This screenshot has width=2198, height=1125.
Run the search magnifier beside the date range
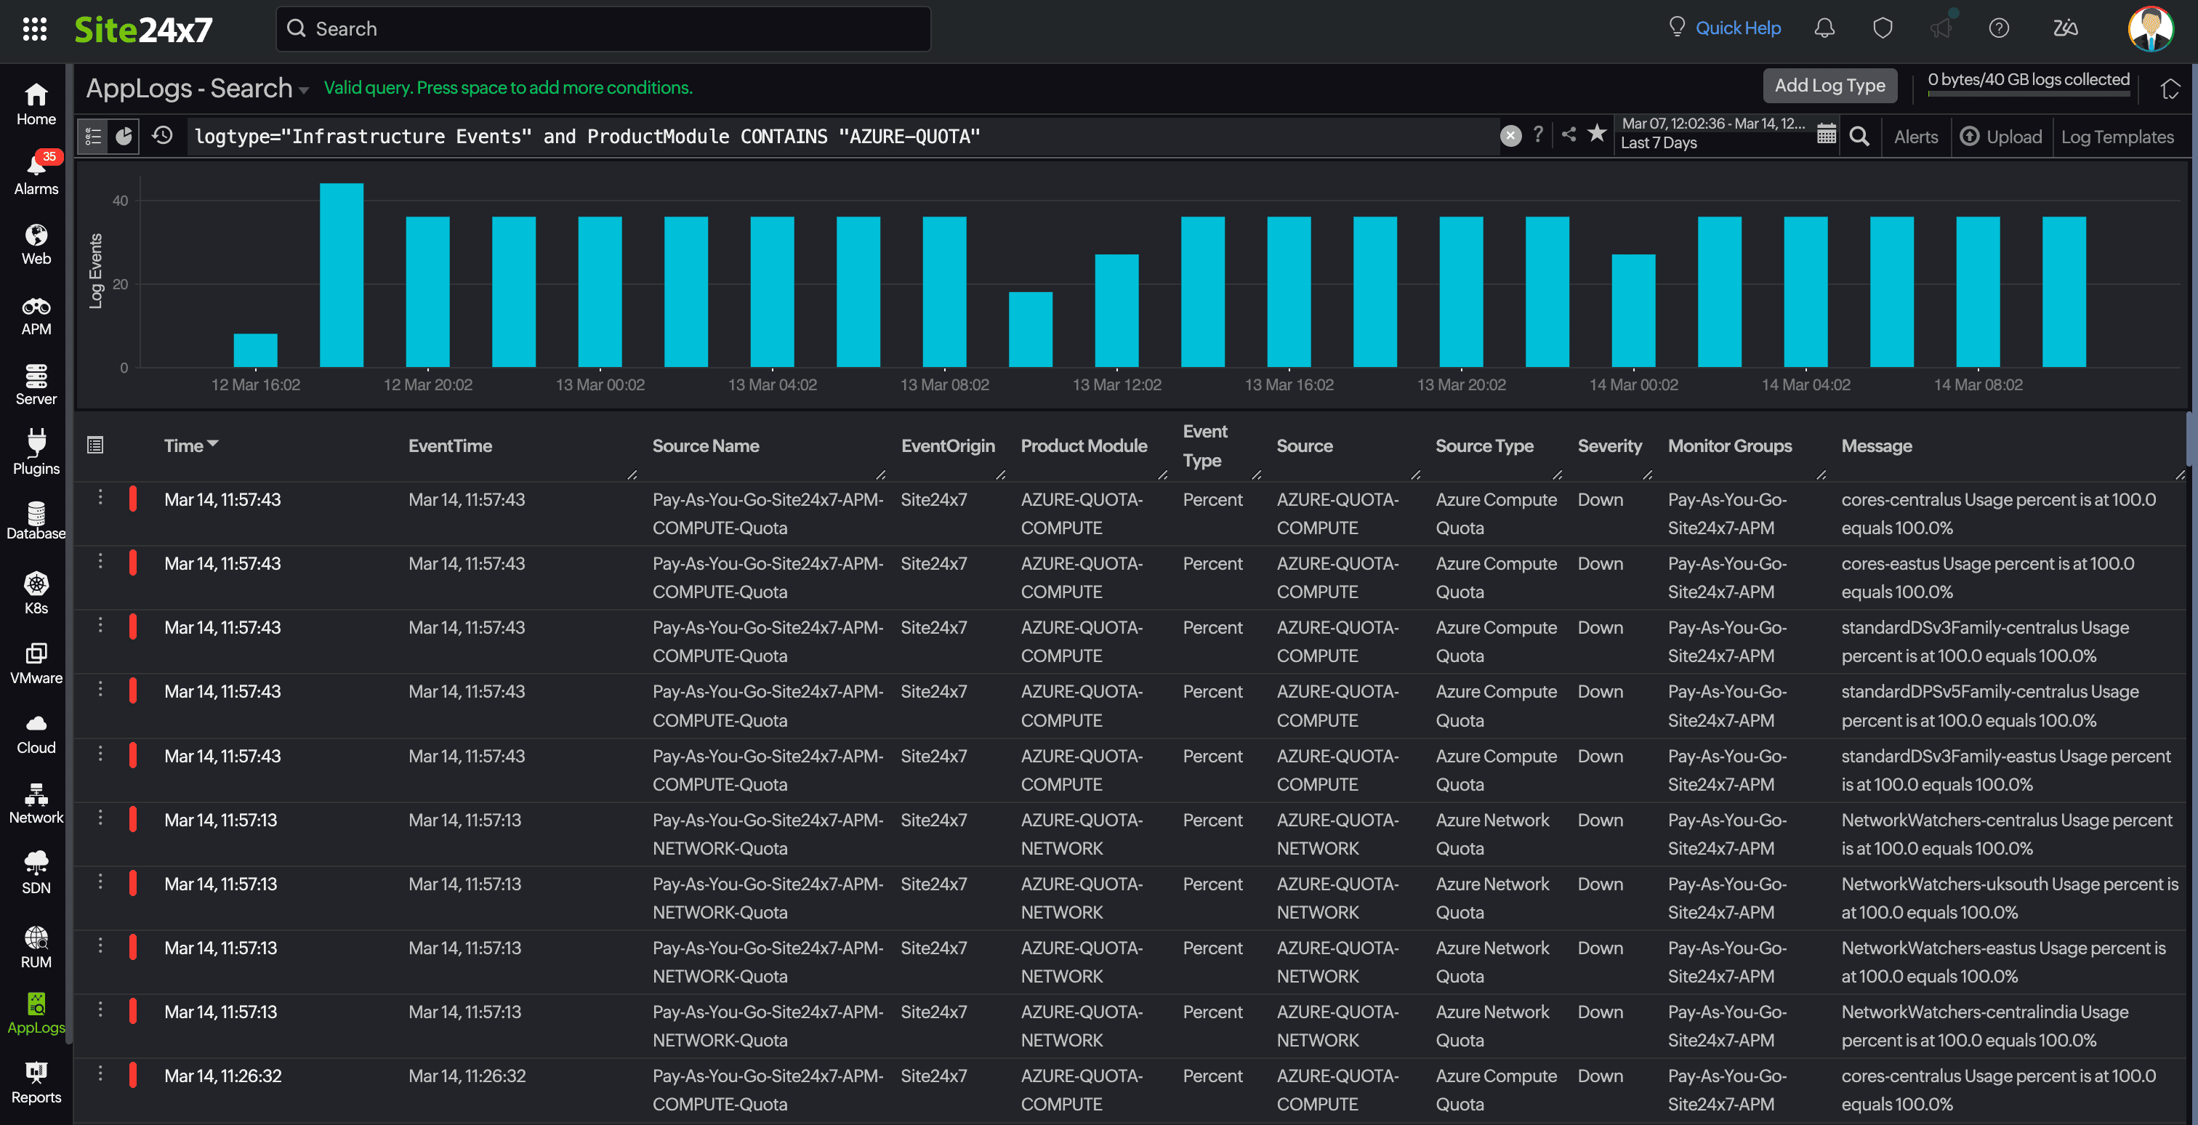click(1860, 137)
